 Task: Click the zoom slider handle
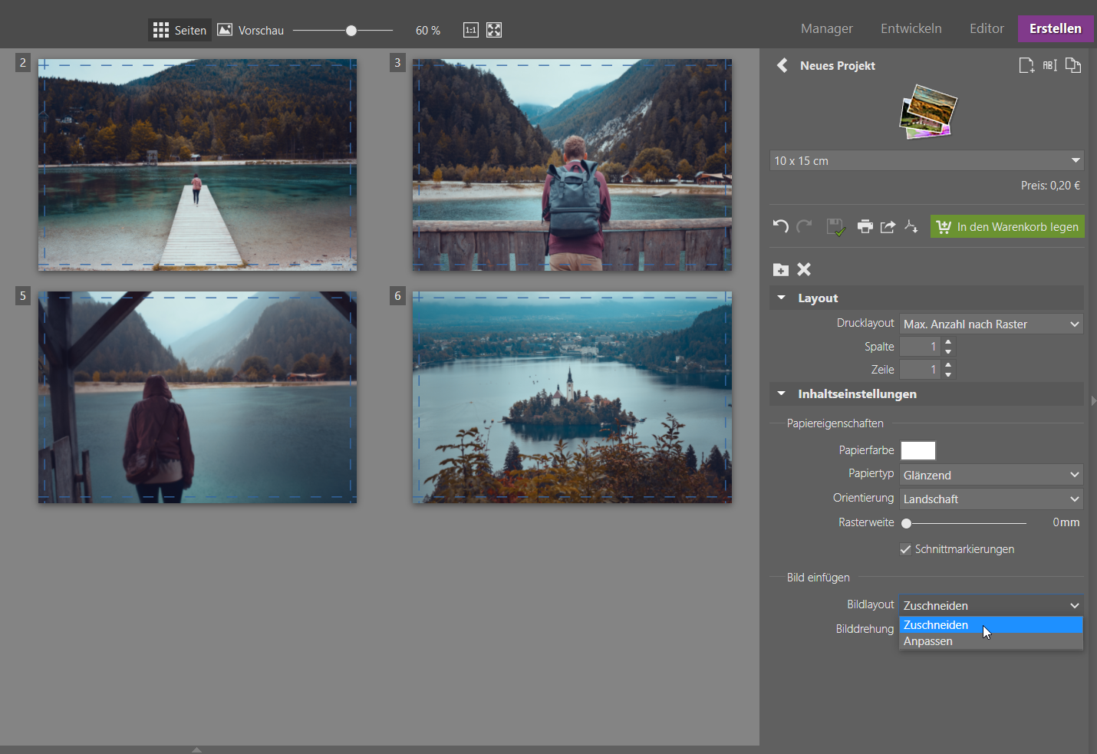tap(351, 31)
